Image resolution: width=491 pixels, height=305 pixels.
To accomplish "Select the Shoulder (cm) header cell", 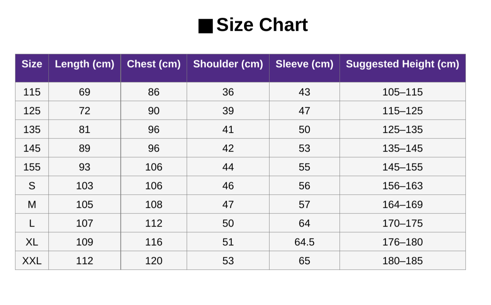I will (228, 64).
